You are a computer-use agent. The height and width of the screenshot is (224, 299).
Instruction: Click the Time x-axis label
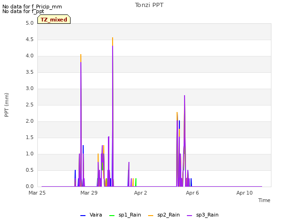tap(264, 200)
